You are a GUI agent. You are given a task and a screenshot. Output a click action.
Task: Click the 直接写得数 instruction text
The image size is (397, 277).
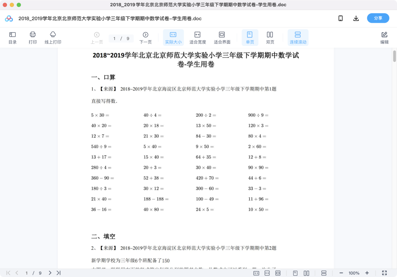[104, 101]
